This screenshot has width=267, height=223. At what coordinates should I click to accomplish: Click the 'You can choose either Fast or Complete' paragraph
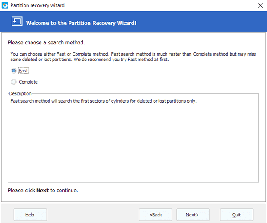pyautogui.click(x=133, y=56)
